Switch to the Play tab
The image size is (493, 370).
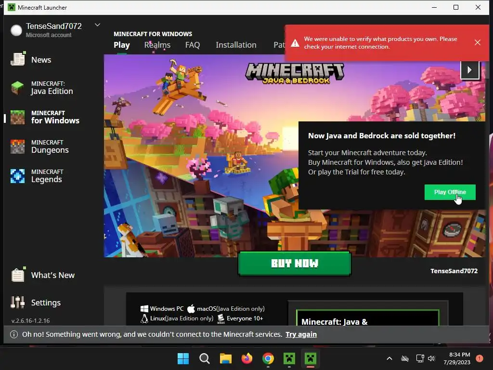coord(122,45)
